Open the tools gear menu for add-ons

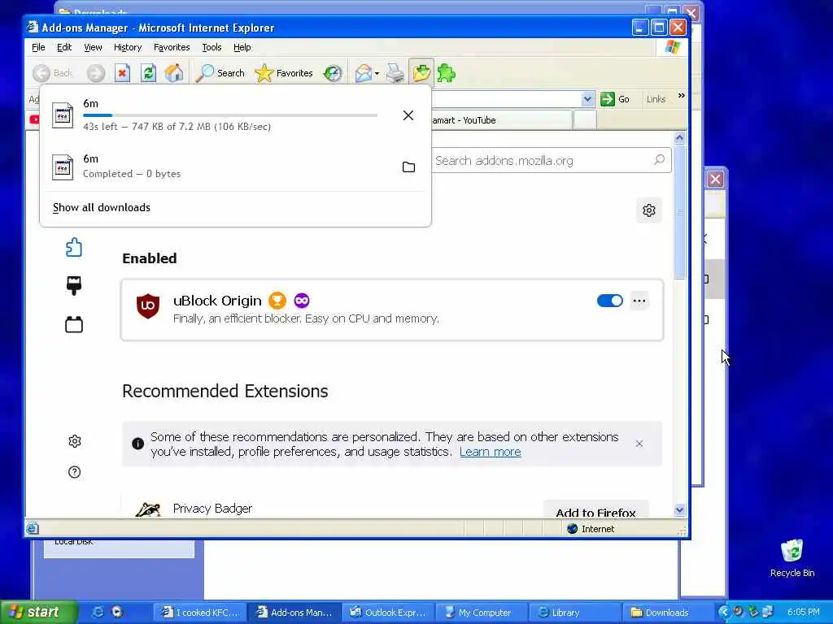[x=648, y=210]
